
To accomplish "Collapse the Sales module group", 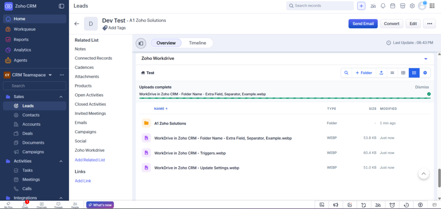I will click(x=61, y=97).
